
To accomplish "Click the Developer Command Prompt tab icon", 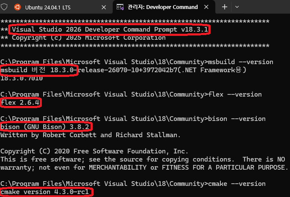I will click(120, 7).
